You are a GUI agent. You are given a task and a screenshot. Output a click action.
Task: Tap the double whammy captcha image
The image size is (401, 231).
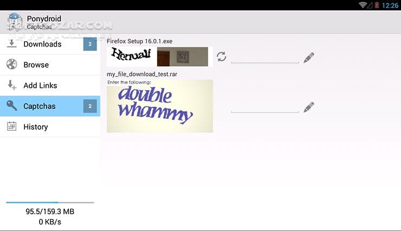click(x=160, y=106)
